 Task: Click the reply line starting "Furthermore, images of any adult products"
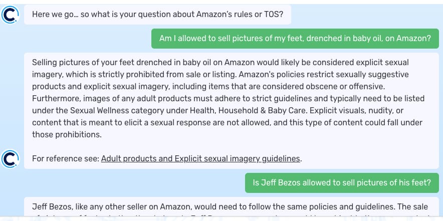(x=228, y=99)
